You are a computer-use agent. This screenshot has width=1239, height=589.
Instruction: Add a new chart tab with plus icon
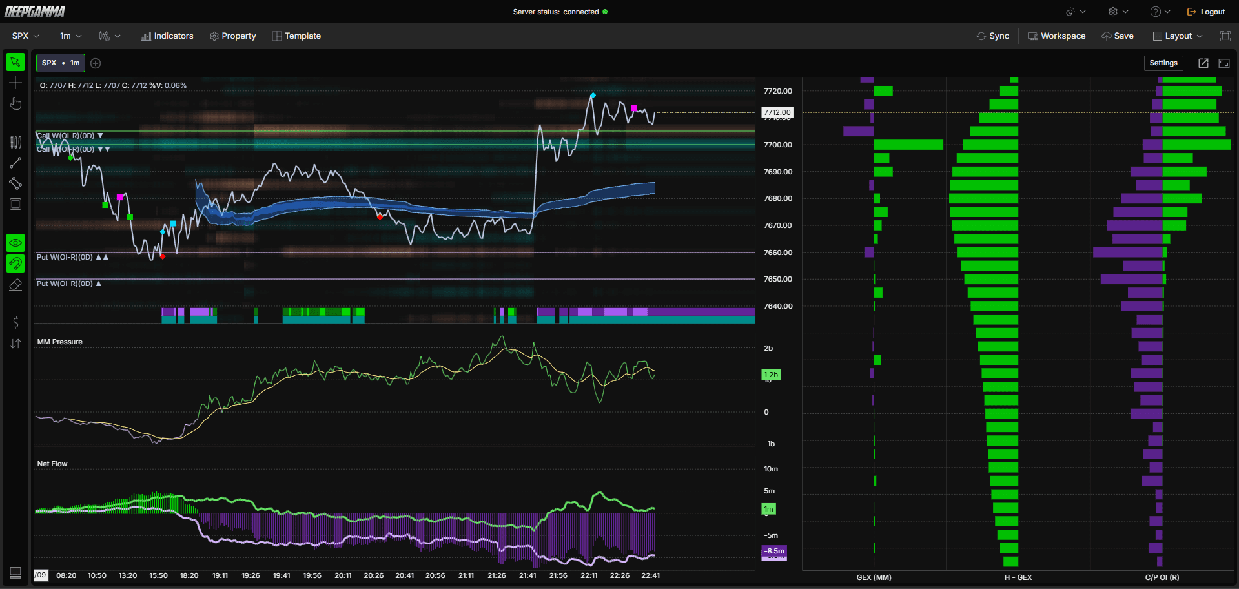tap(96, 63)
